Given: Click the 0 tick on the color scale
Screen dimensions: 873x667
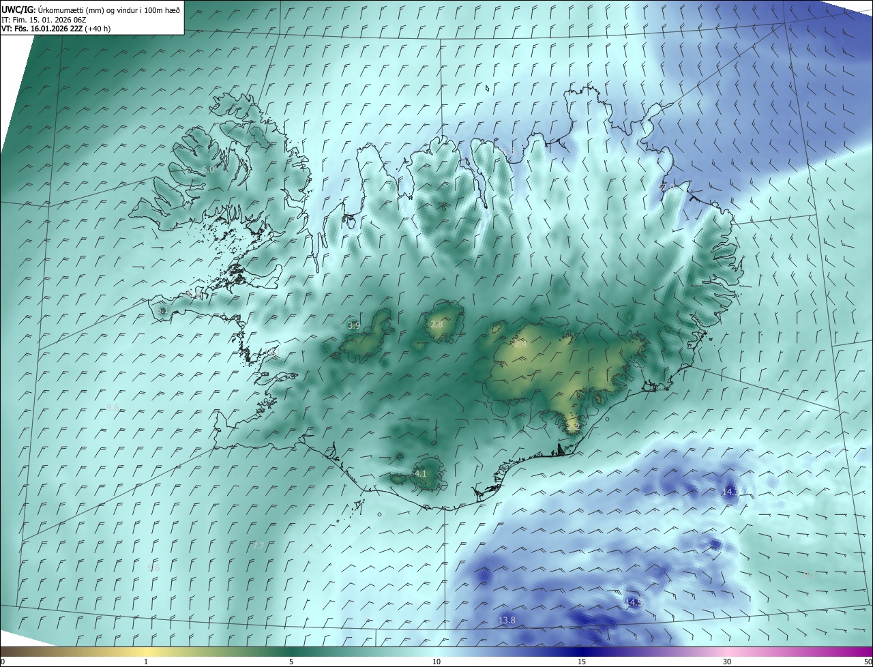Looking at the screenshot, I should pyautogui.click(x=3, y=662).
